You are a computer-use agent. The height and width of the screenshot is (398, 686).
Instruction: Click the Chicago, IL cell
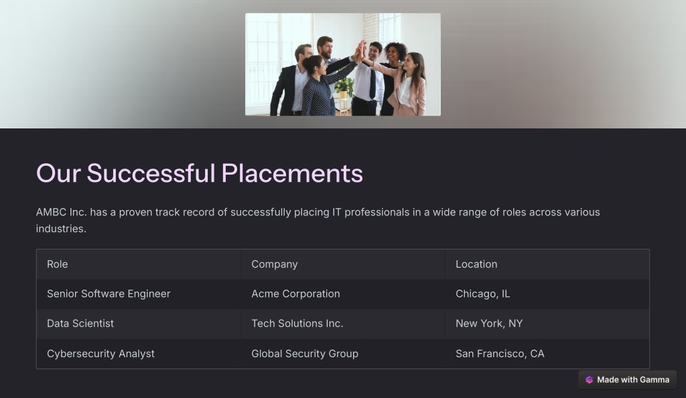pyautogui.click(x=547, y=294)
